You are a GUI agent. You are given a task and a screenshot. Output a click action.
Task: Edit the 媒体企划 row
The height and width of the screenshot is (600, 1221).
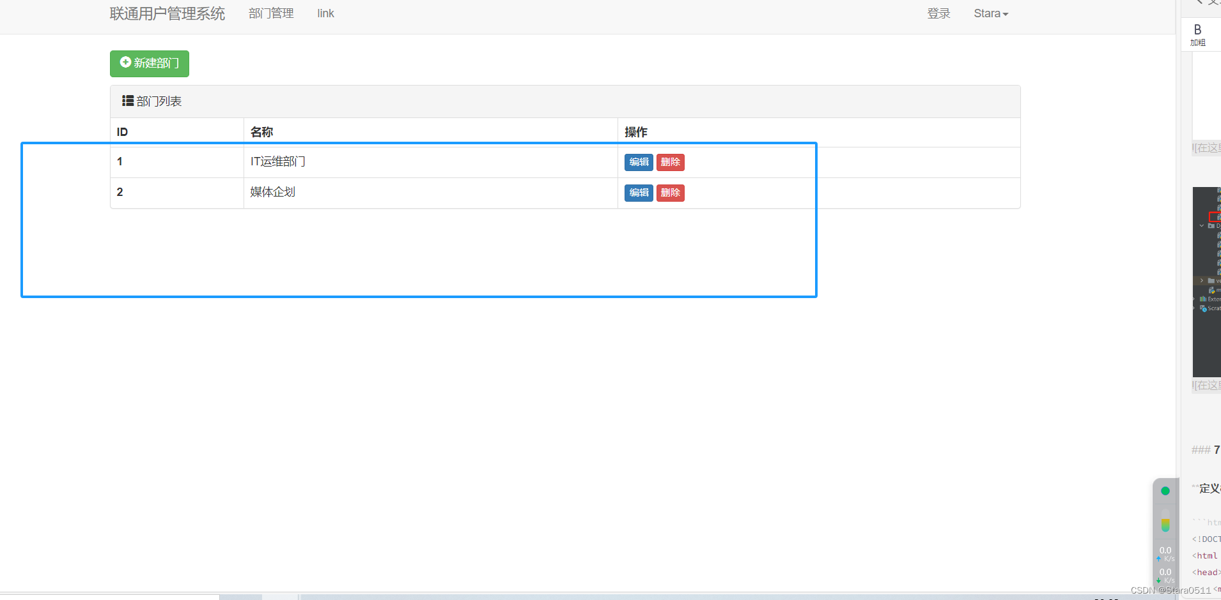pos(639,193)
